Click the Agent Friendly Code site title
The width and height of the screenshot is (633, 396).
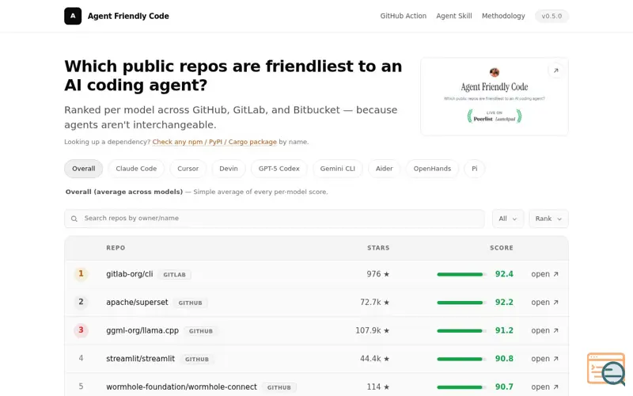(x=128, y=16)
